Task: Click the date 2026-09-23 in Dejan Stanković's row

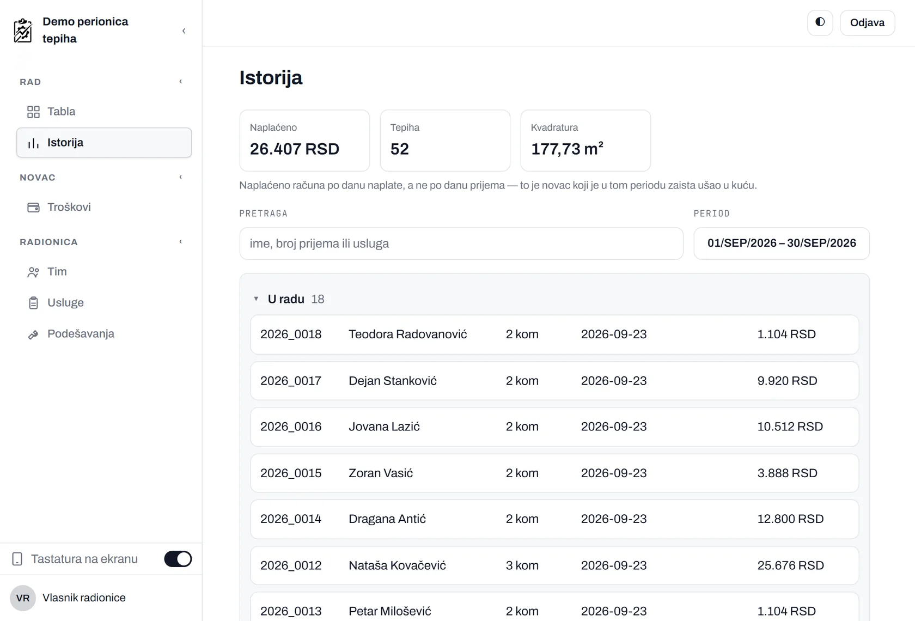Action: (x=614, y=381)
